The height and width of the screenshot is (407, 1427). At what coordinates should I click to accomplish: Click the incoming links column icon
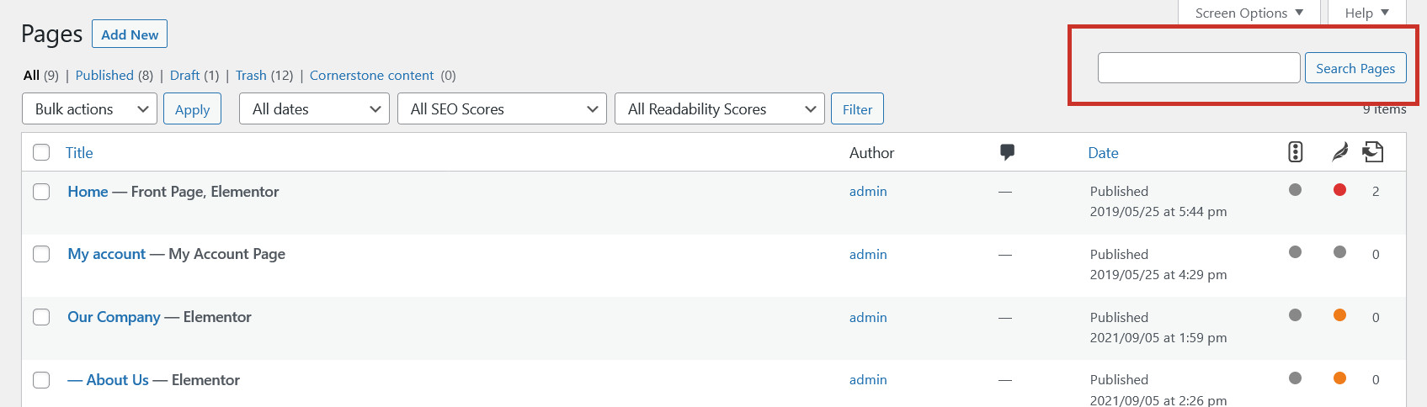(1373, 152)
